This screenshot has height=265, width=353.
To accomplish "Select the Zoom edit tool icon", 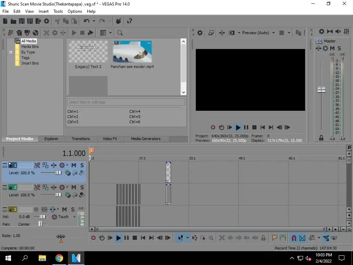I will 211,238.
